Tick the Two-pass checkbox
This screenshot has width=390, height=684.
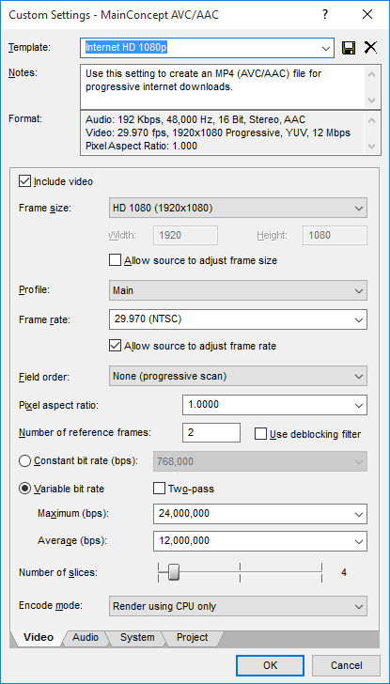[159, 489]
